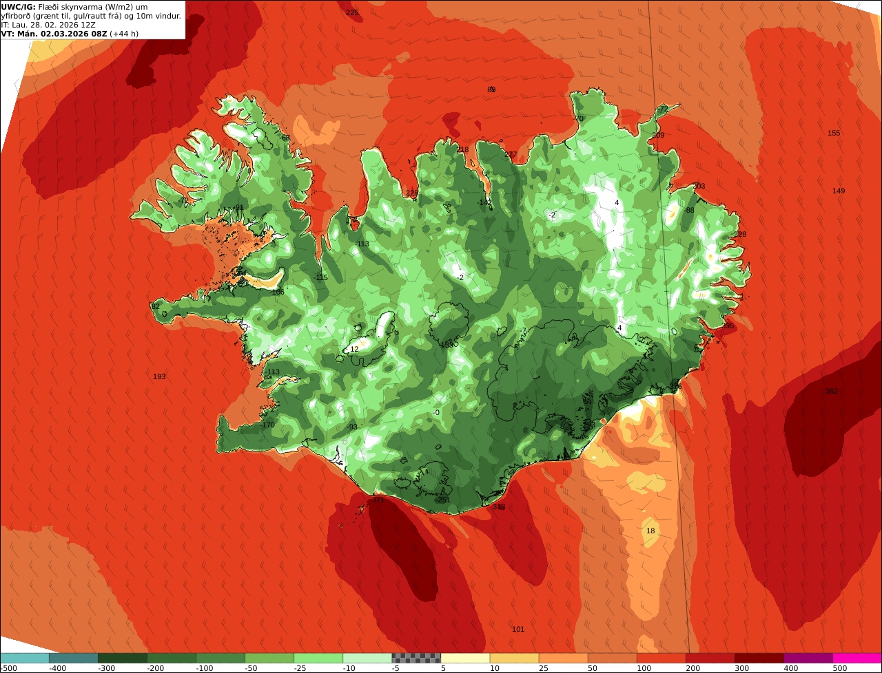Click the "68" flux value on the map
This screenshot has height=673, width=882.
click(x=285, y=138)
